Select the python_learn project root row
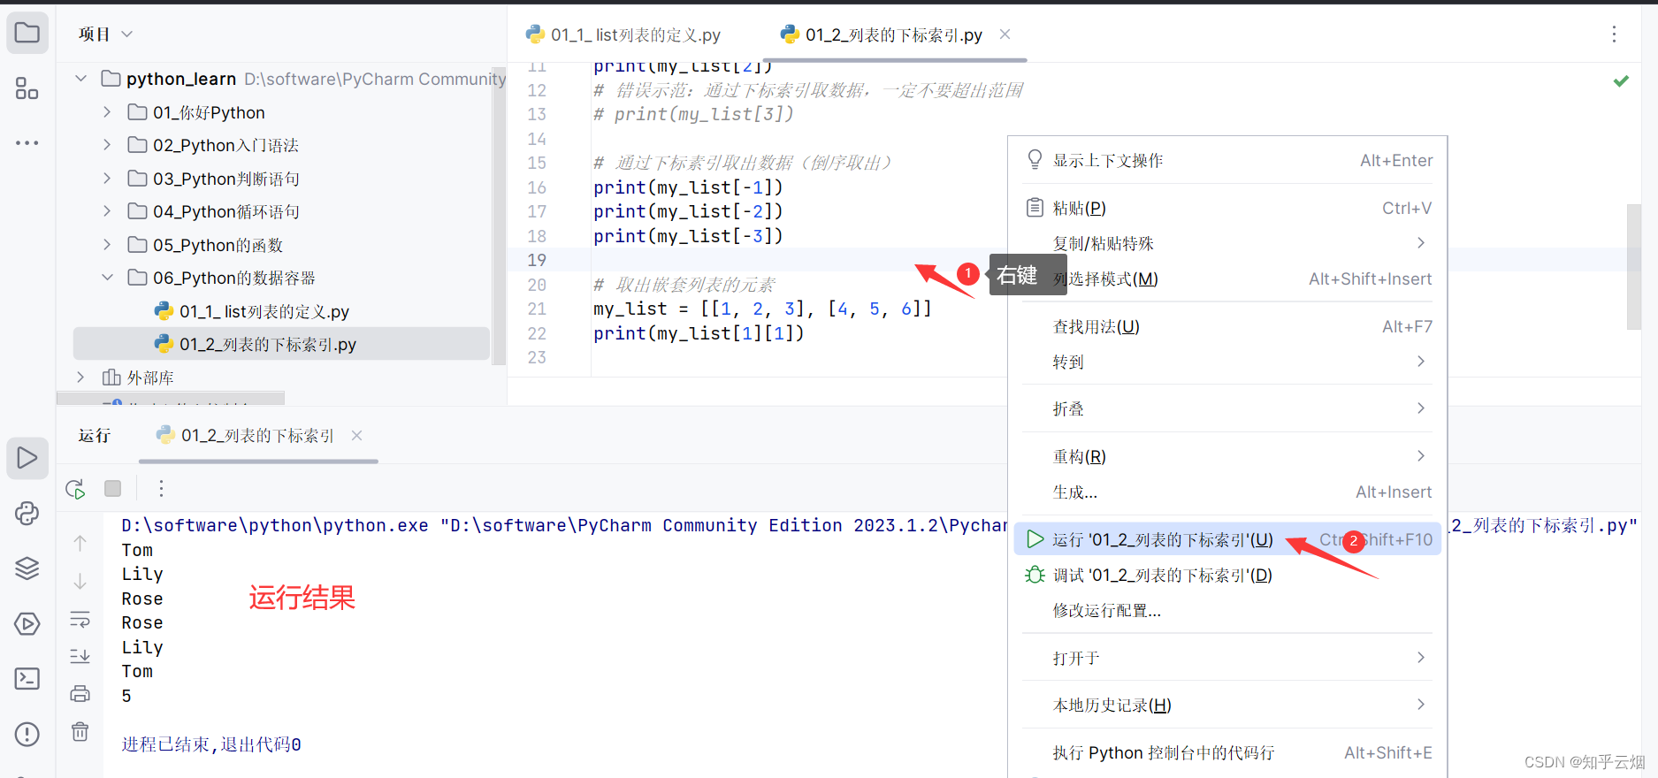The image size is (1658, 778). tap(281, 79)
